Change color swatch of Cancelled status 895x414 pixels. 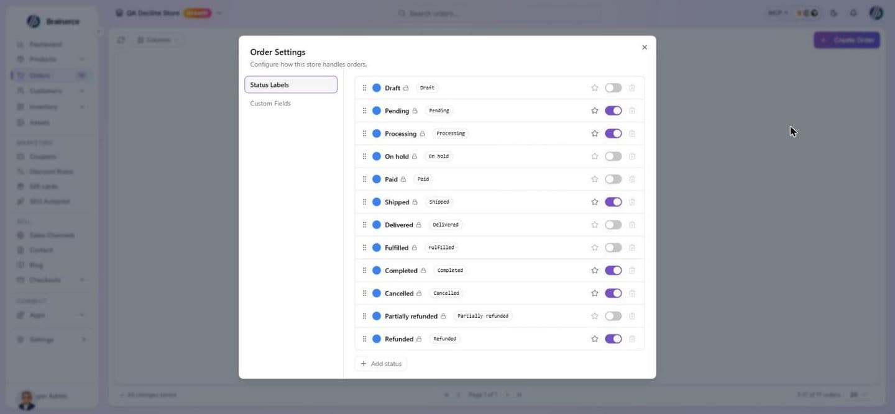point(377,293)
